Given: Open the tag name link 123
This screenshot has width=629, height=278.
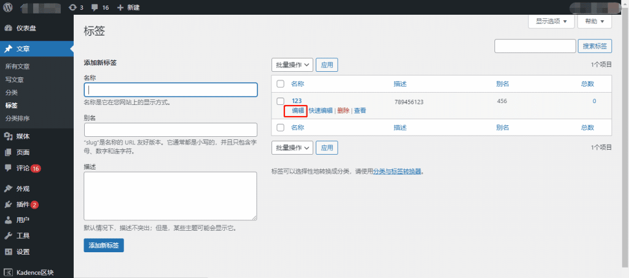Looking at the screenshot, I should 297,101.
